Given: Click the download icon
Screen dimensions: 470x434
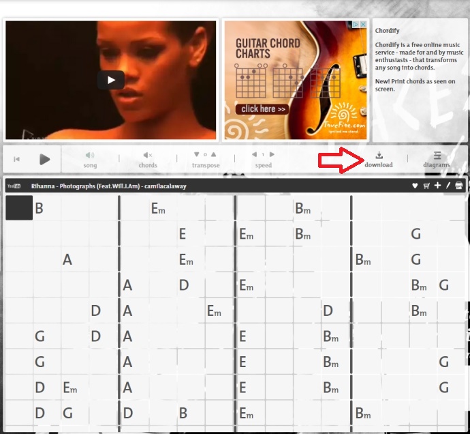Looking at the screenshot, I should (x=379, y=155).
